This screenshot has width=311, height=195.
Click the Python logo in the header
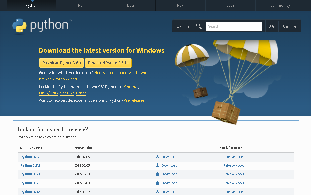(x=42, y=26)
